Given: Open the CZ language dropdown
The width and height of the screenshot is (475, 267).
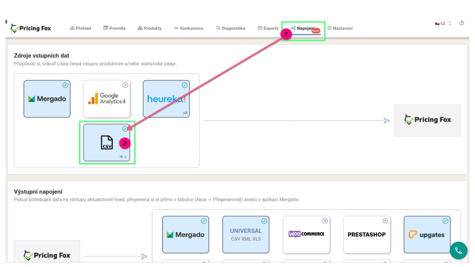Looking at the screenshot, I should tap(443, 23).
